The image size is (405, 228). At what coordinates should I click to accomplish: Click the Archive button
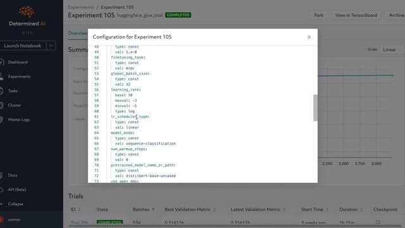[395, 15]
